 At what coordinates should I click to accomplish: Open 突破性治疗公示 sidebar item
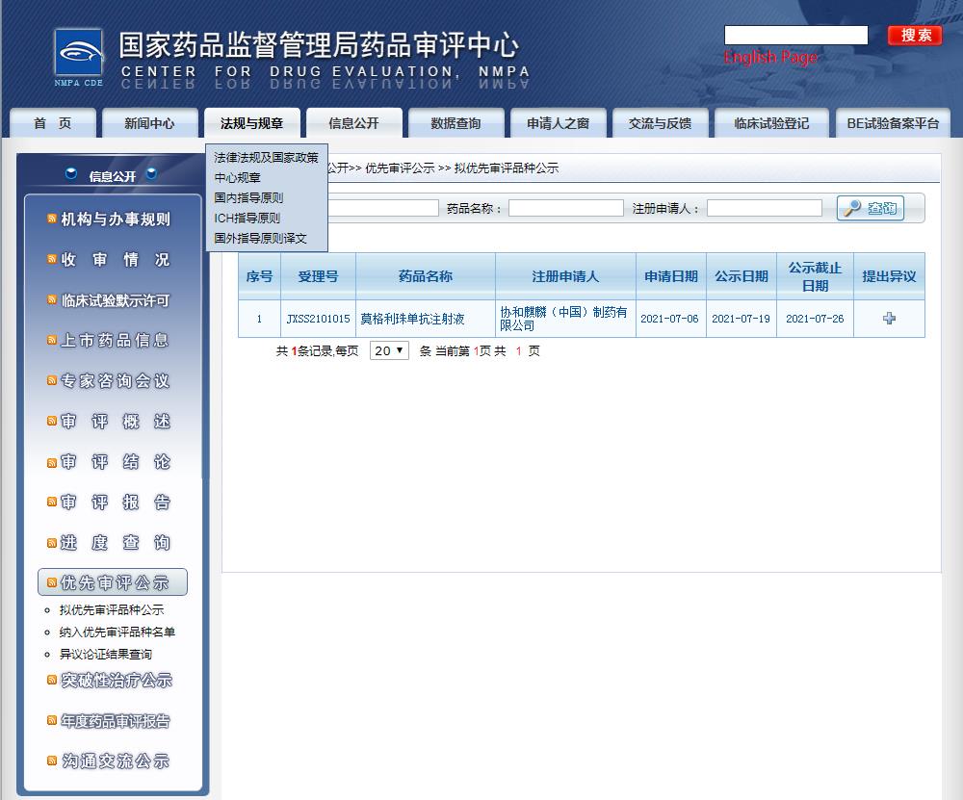click(117, 681)
